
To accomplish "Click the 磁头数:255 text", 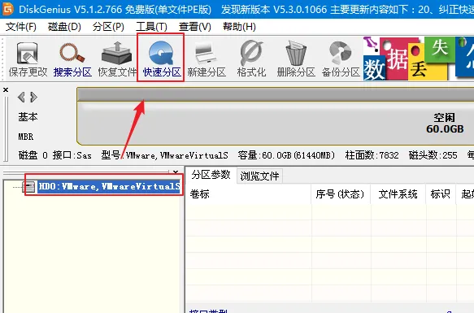I will (x=433, y=155).
